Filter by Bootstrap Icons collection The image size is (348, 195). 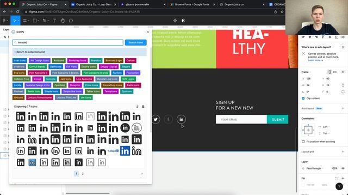tap(77, 60)
